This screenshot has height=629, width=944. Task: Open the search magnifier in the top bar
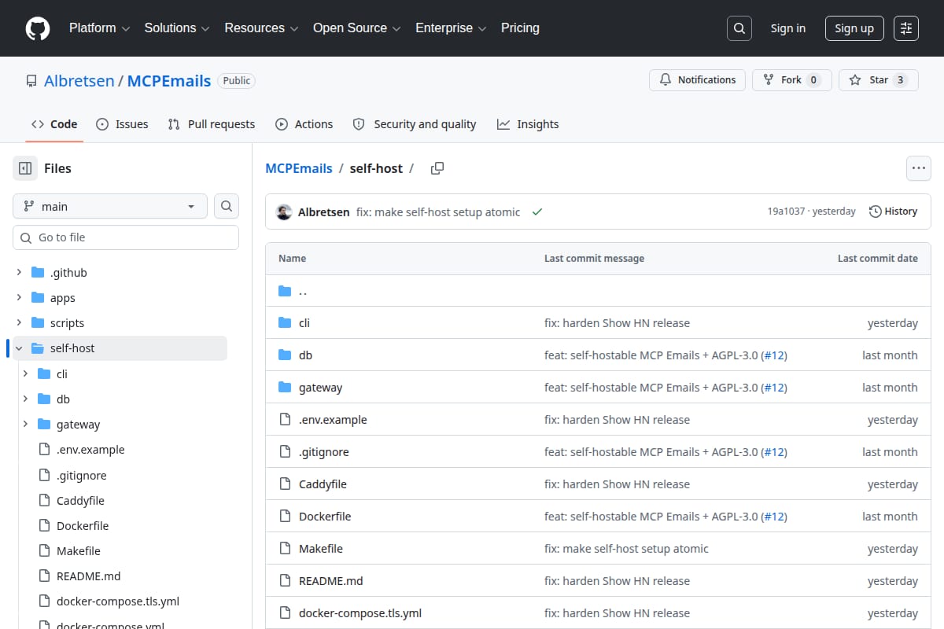(739, 28)
